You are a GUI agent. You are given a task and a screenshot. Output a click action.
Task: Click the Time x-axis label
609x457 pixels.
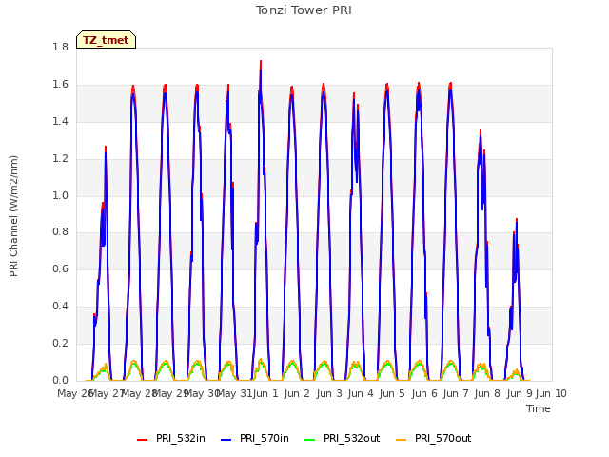click(539, 408)
